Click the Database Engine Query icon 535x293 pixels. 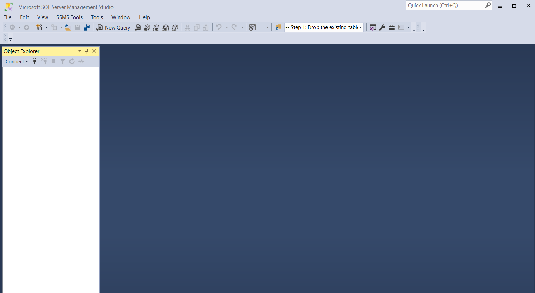tap(138, 27)
